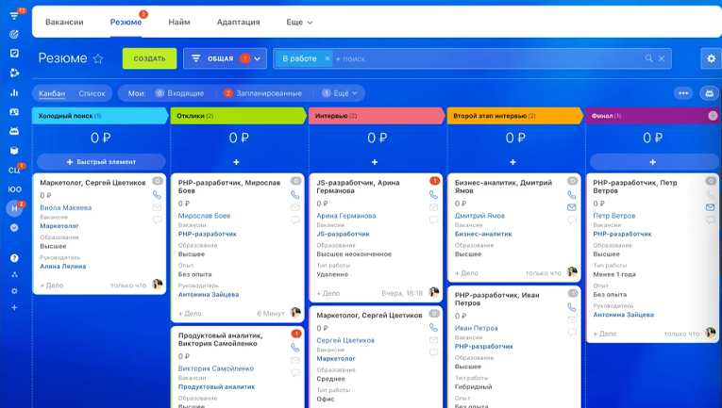722x408 pixels.
Task: Open the sidebar gear settings icon
Action: pos(14,291)
